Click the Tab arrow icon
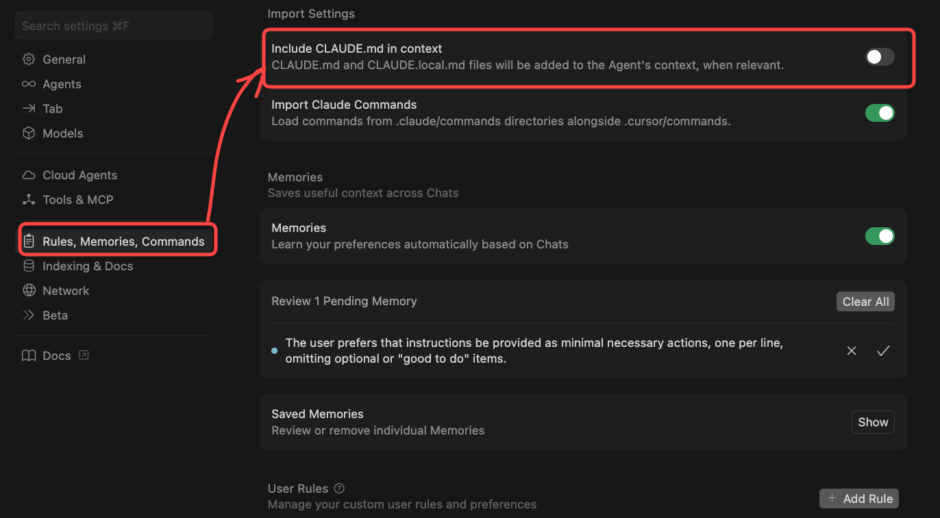Screen dimensions: 940x518 [29, 109]
